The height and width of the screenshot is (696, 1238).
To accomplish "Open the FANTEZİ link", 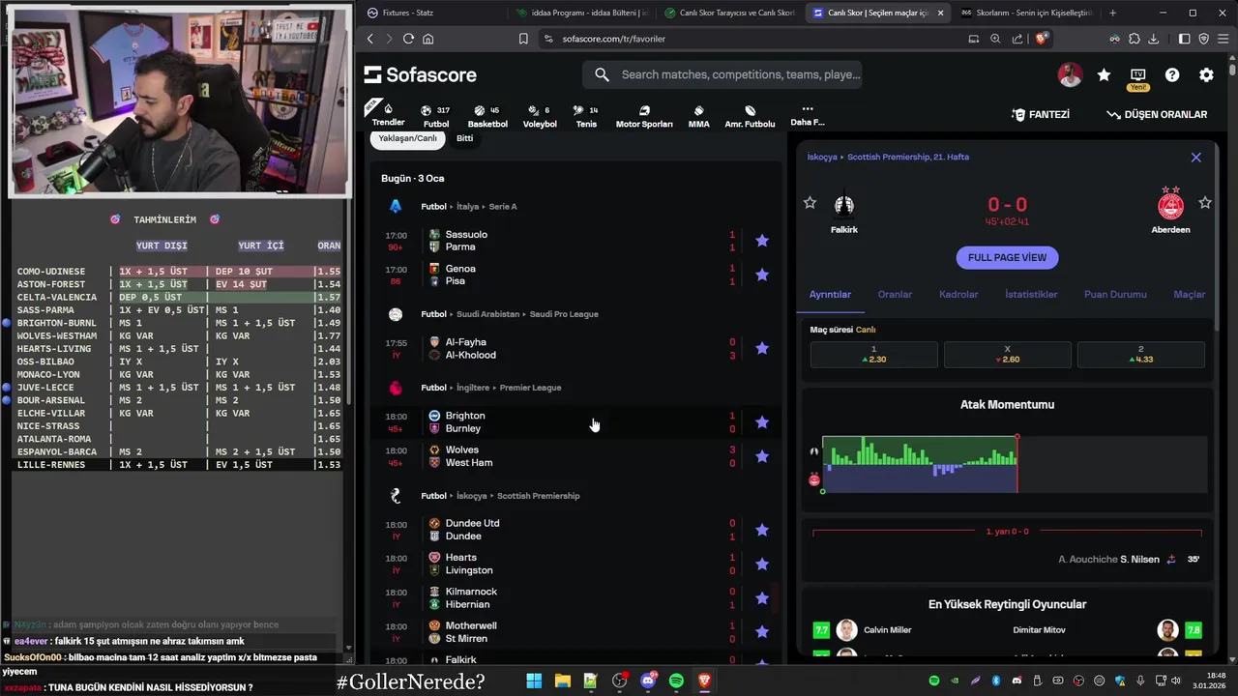I will (x=1041, y=114).
